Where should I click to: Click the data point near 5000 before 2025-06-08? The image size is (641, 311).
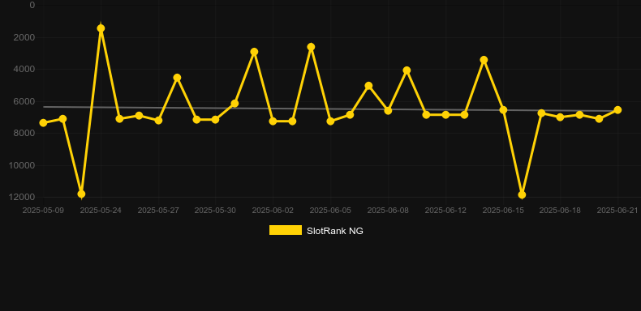pos(368,86)
